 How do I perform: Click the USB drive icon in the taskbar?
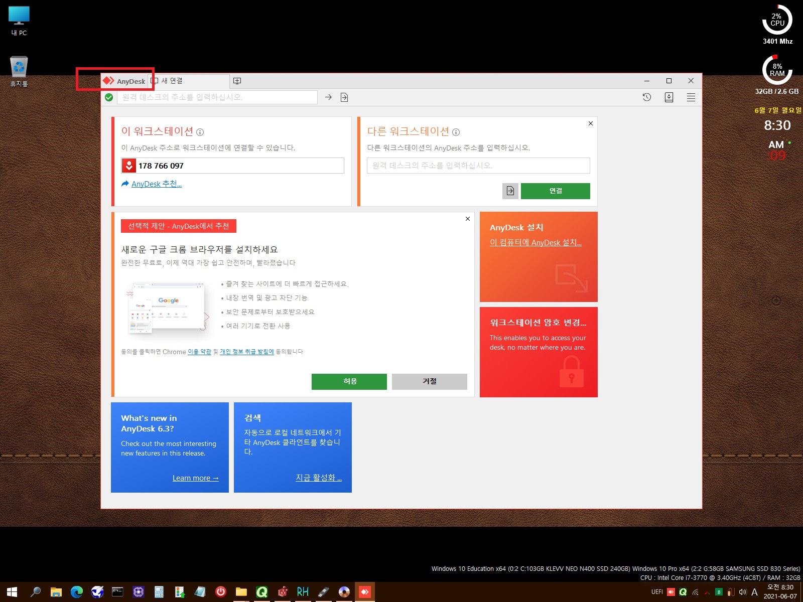[324, 592]
